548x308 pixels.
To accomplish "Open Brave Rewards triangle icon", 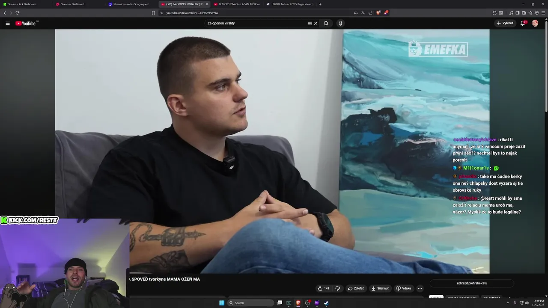I will [x=386, y=13].
